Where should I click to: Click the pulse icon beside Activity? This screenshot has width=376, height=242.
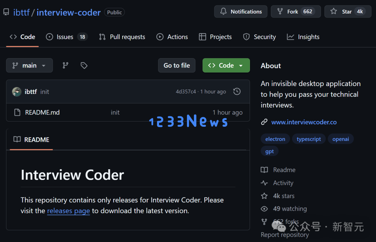(264, 183)
